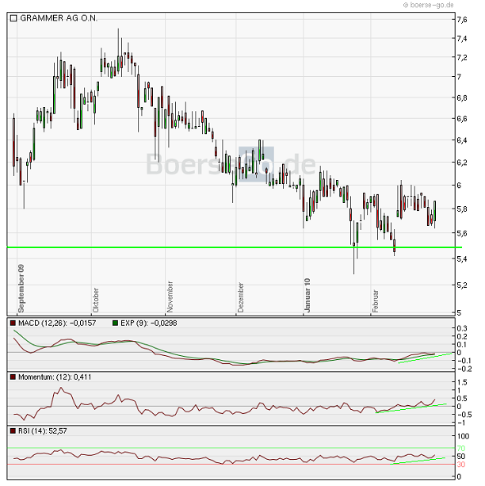485x486 pixels.
Task: Click the boerse-go.de copyright text
Action: (x=429, y=5)
